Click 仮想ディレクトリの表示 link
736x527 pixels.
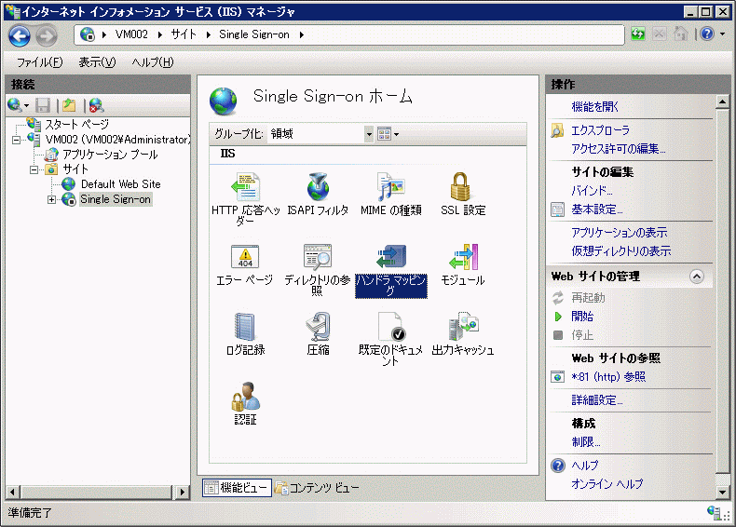(621, 251)
